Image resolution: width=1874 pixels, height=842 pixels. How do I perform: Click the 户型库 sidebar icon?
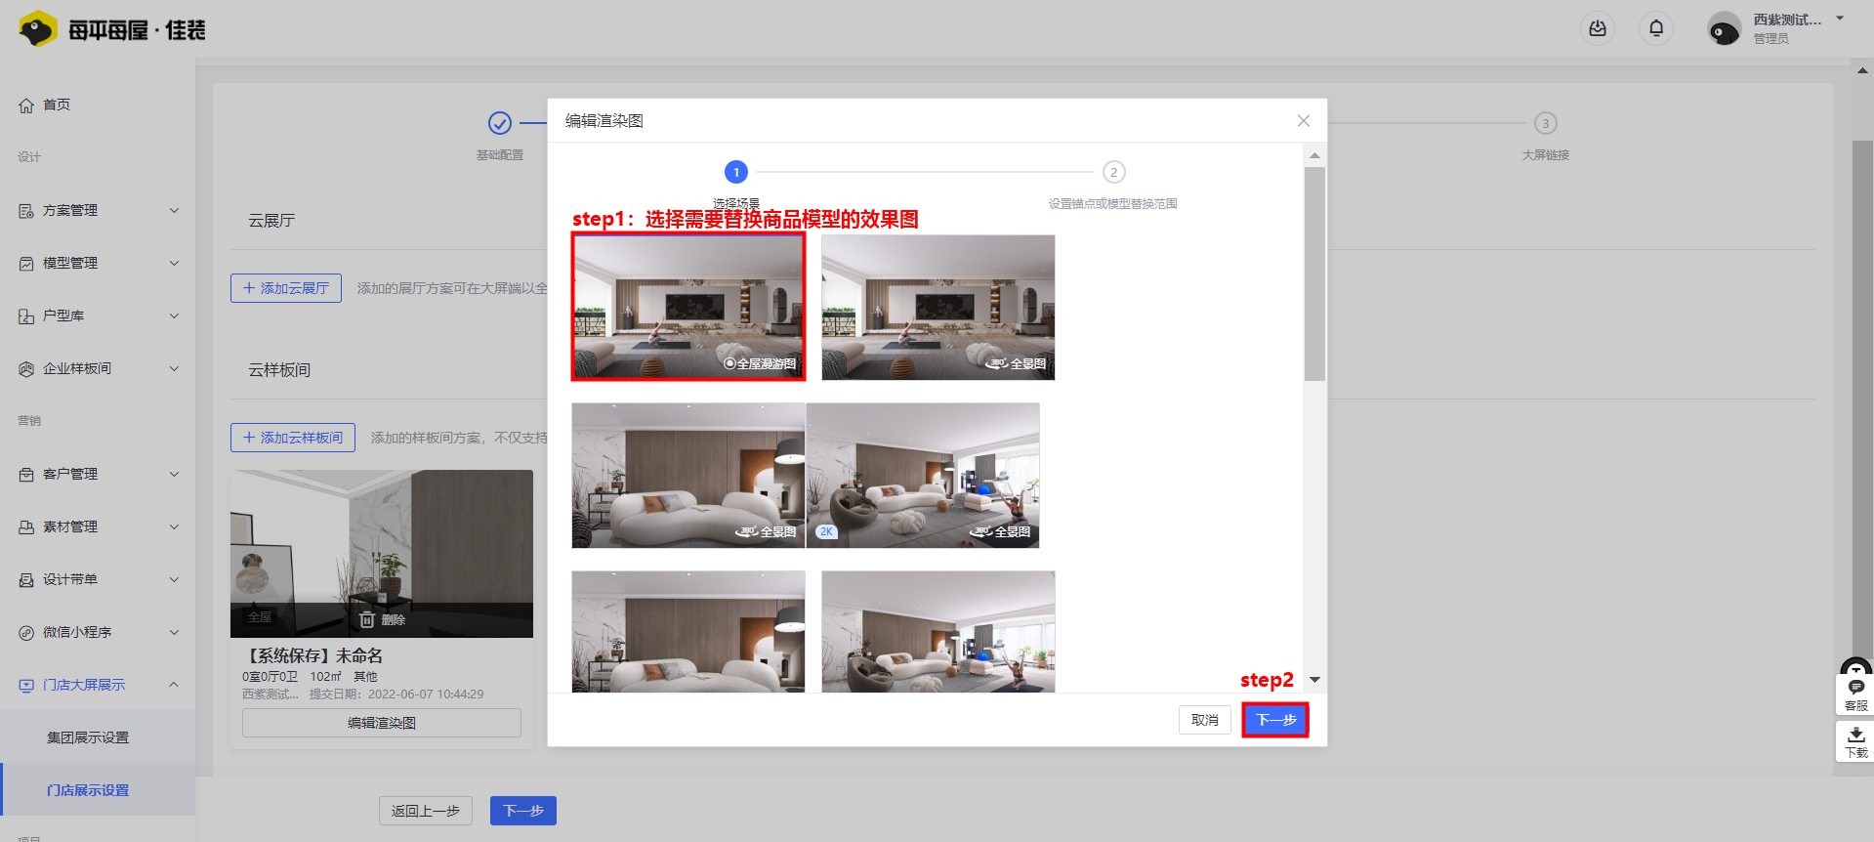[26, 316]
